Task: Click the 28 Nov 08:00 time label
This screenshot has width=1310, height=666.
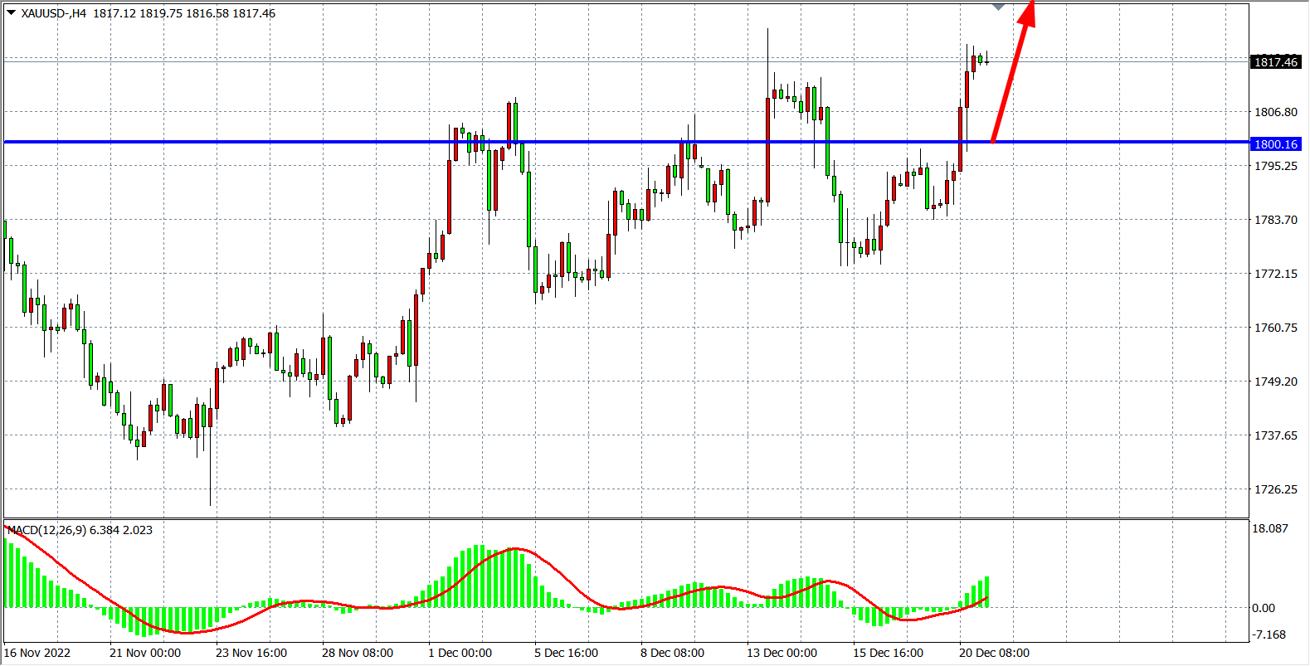Action: tap(358, 653)
